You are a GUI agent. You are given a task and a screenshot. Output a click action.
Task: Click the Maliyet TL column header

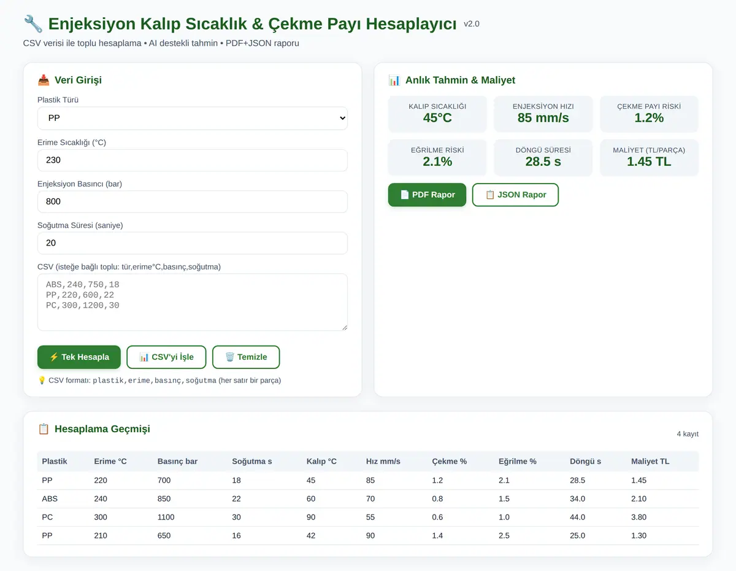coord(650,461)
